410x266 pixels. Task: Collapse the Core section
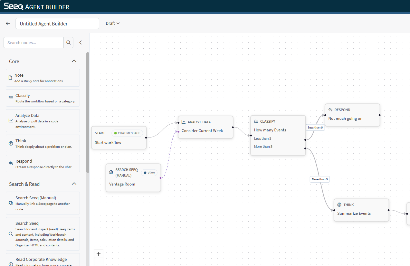point(74,61)
